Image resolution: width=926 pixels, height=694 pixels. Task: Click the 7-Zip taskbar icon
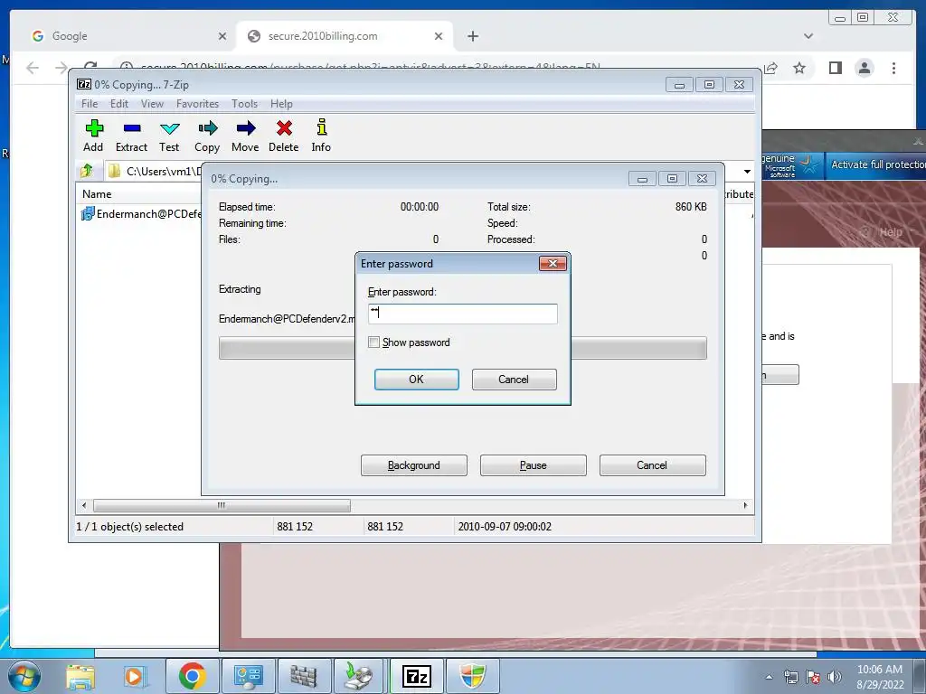point(417,676)
